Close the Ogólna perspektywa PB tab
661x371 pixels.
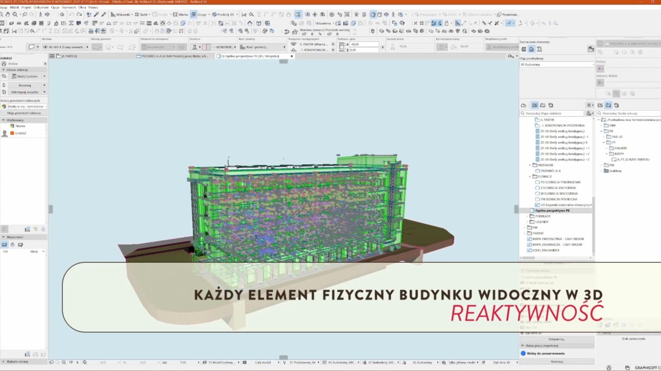(x=292, y=56)
